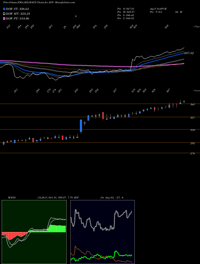The image size is (200, 264).
Task: Select the 'DOW ST: 336.65' legend text
Action: [x=17, y=9]
